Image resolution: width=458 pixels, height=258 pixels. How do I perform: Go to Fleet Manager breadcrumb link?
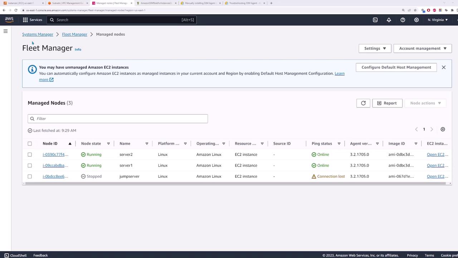(74, 34)
